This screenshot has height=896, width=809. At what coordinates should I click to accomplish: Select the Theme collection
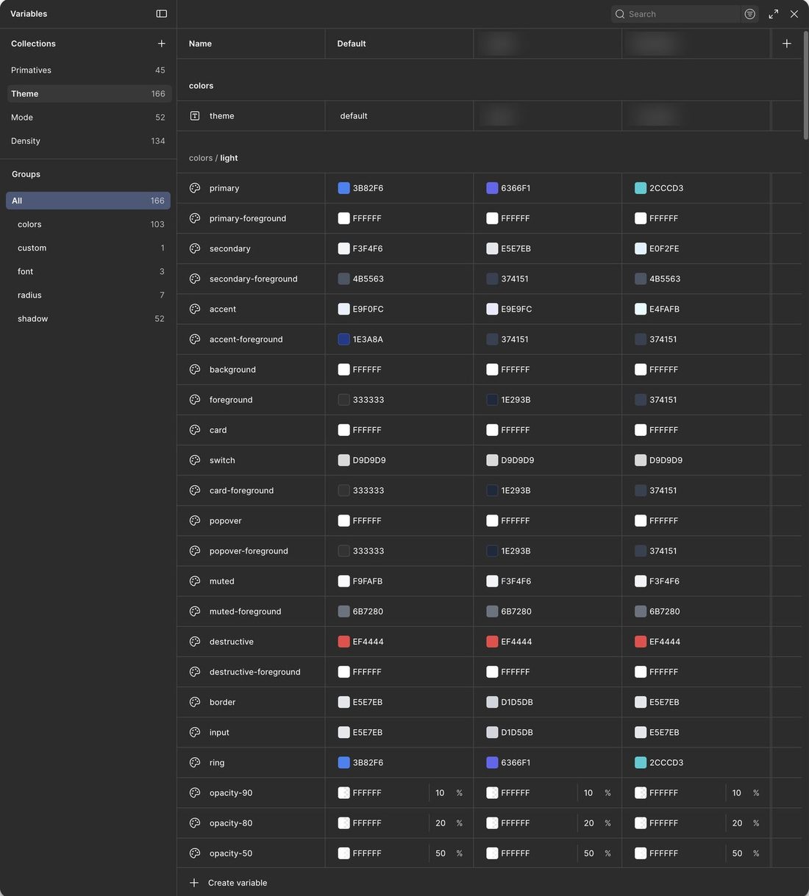click(88, 93)
